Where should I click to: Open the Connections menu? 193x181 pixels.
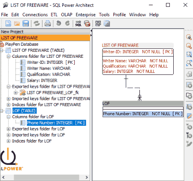point(35,15)
